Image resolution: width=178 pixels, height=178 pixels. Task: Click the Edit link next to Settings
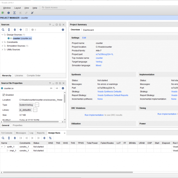84,38
